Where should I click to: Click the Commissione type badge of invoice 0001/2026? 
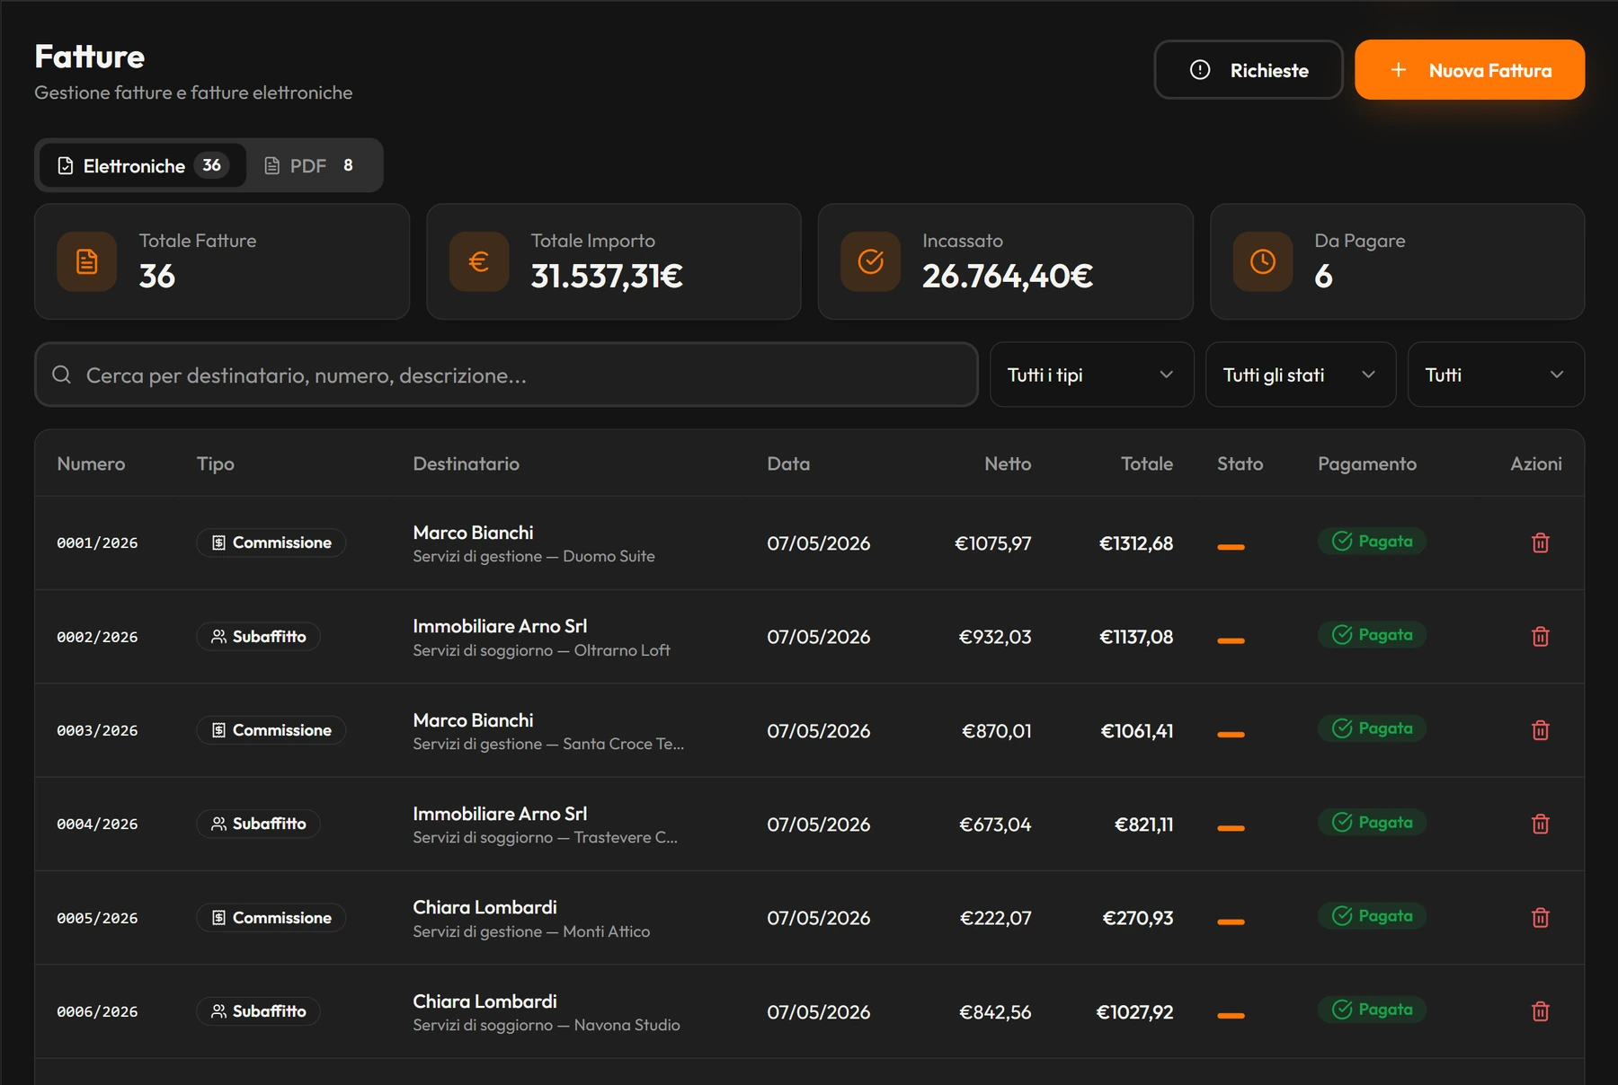[x=271, y=542]
